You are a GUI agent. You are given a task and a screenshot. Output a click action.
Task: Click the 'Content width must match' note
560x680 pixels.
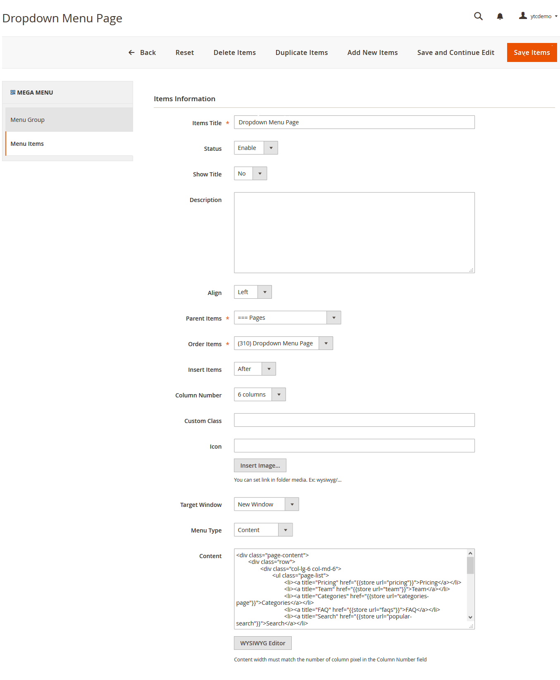(x=330, y=660)
